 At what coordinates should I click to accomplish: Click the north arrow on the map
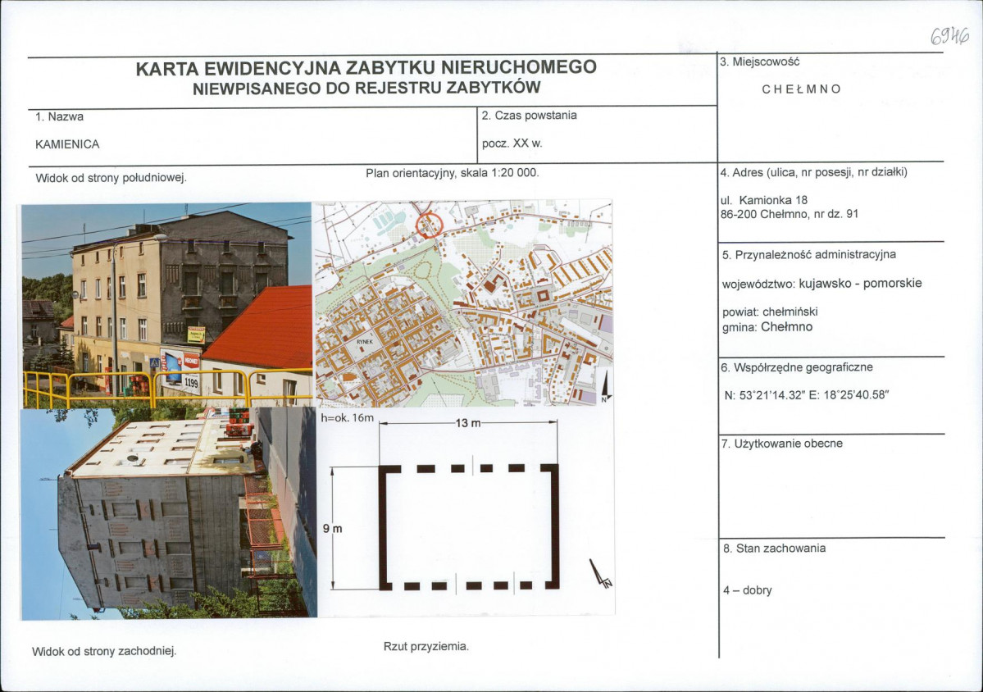606,387
